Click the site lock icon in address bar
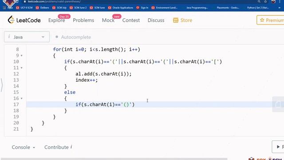Screen dimensions: 284x160 25,1
